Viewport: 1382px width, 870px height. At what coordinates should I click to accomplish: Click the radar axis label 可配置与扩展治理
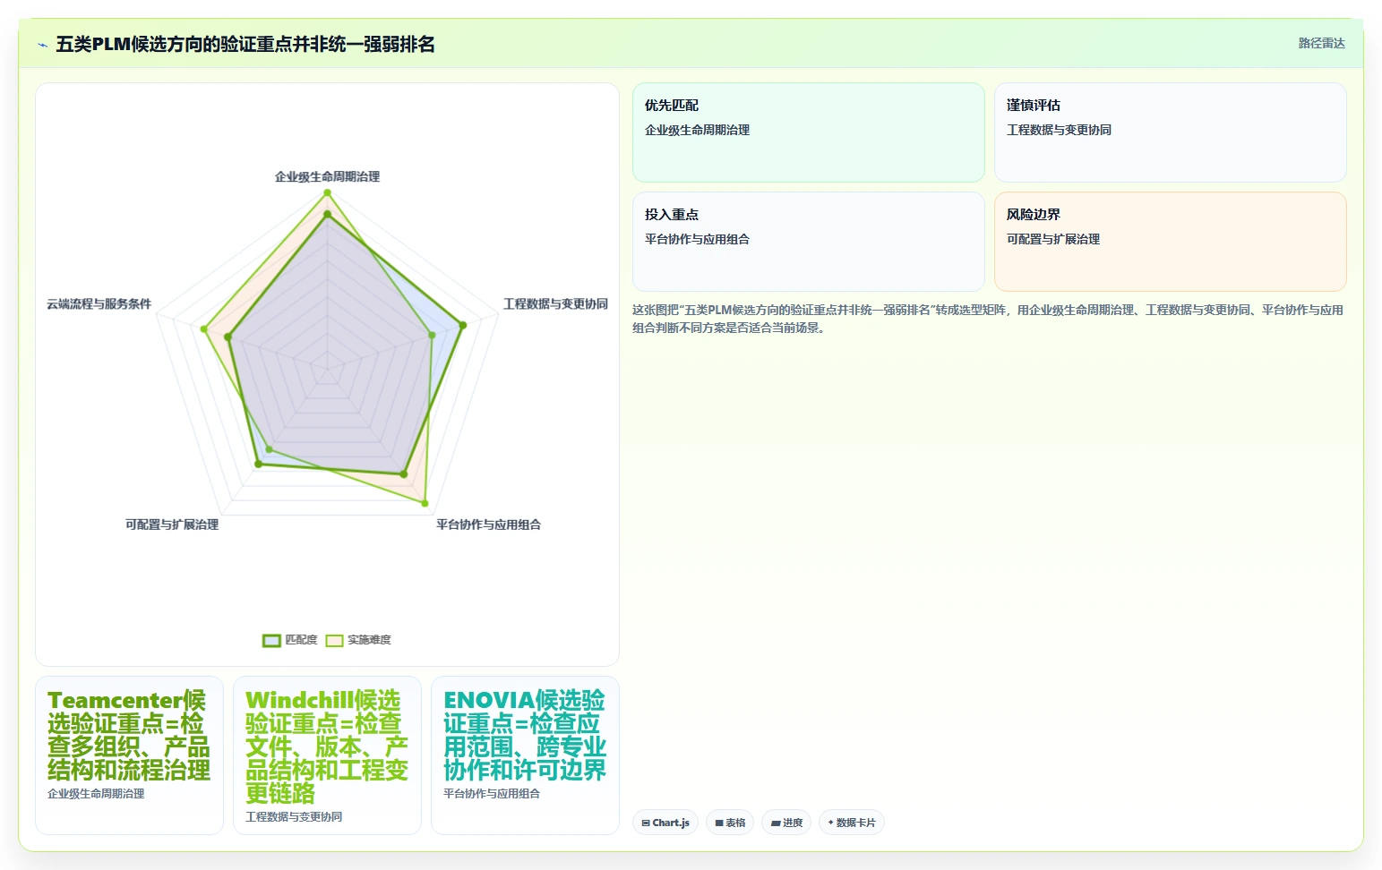tap(172, 525)
